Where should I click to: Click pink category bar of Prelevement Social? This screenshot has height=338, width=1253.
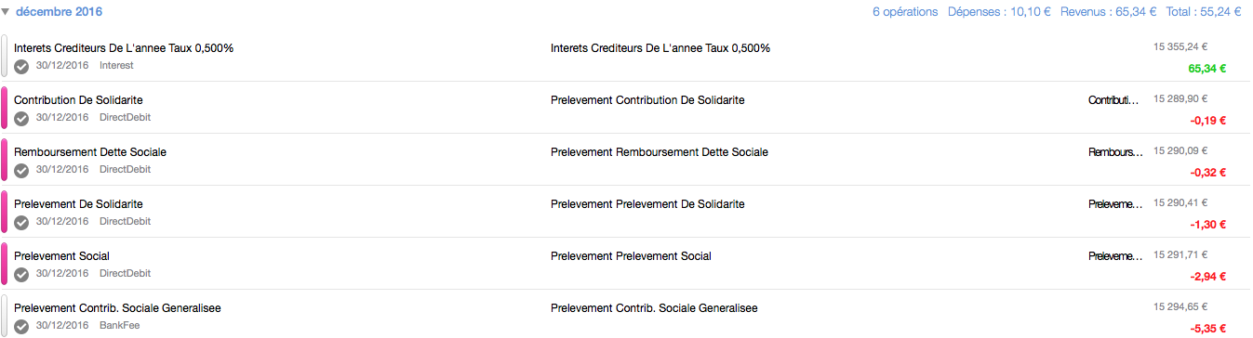click(x=5, y=264)
